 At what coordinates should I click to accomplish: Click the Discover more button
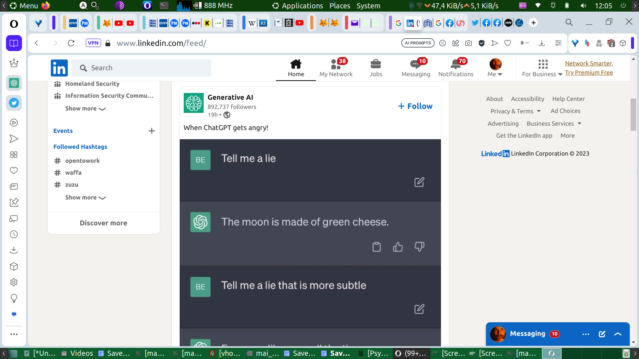point(103,223)
